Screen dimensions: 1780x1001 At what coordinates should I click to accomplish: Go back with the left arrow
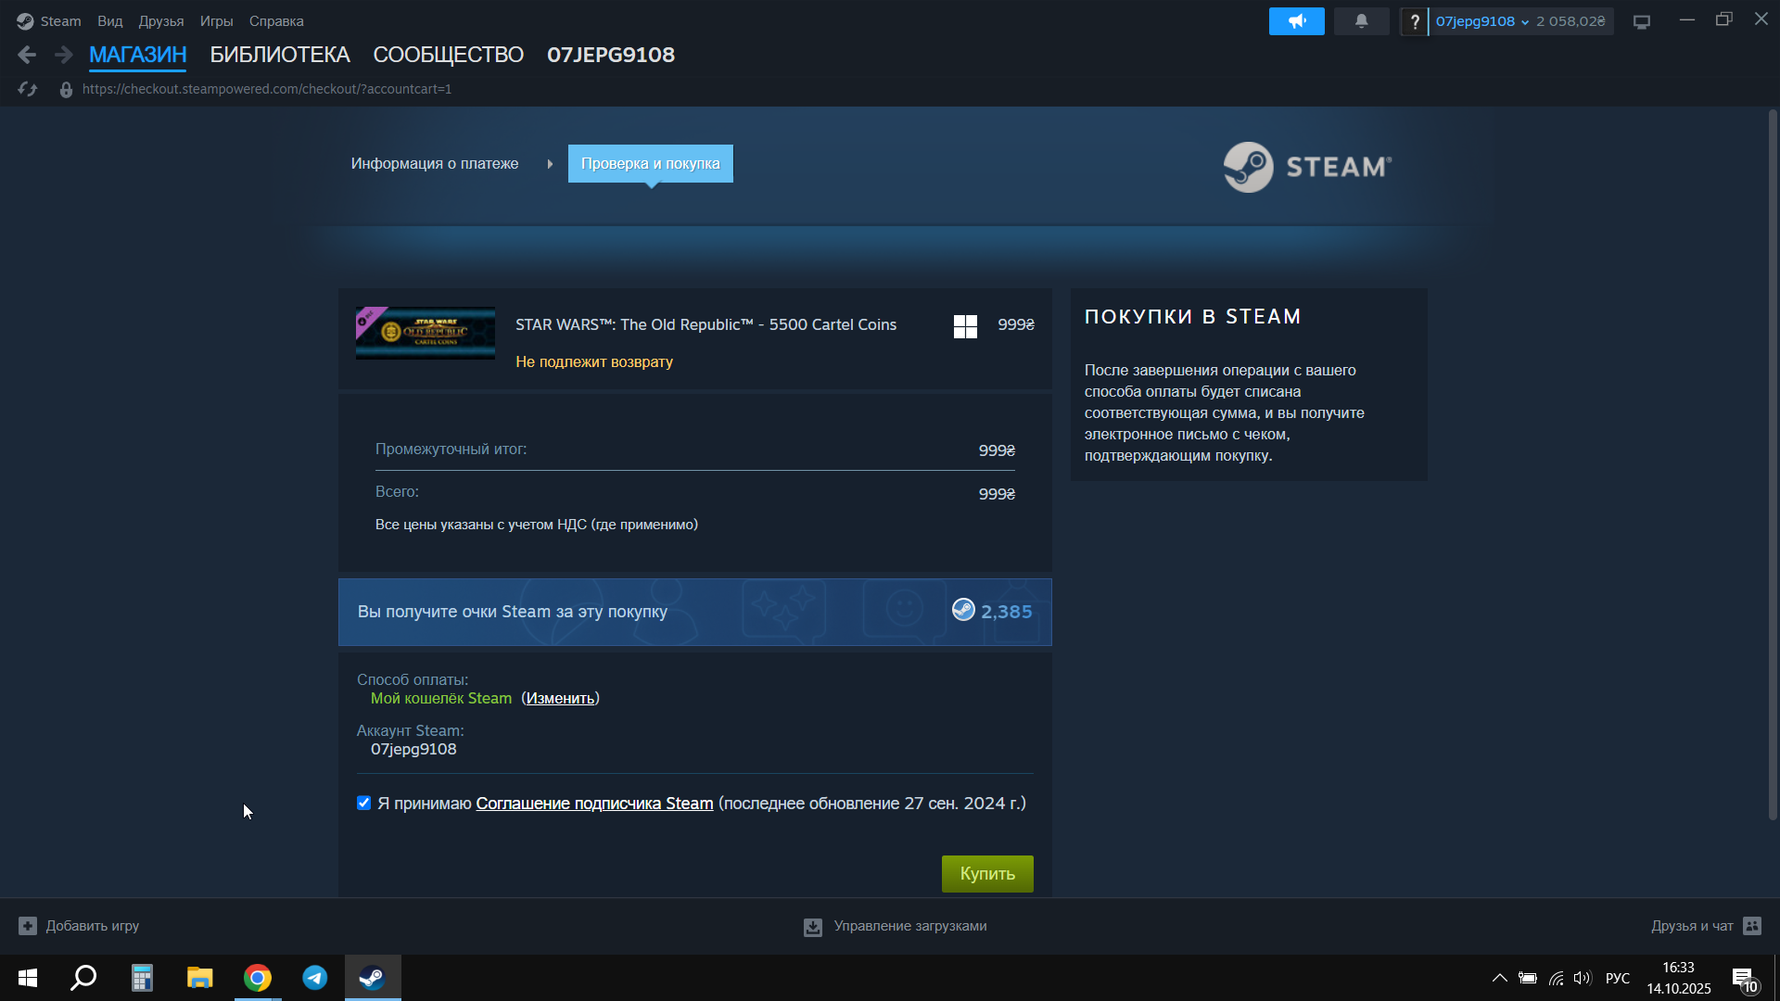pos(27,55)
